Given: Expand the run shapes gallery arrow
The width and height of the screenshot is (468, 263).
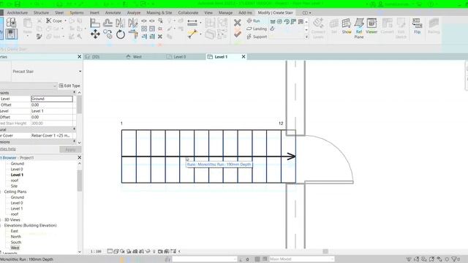Looking at the screenshot, I should [x=306, y=37].
